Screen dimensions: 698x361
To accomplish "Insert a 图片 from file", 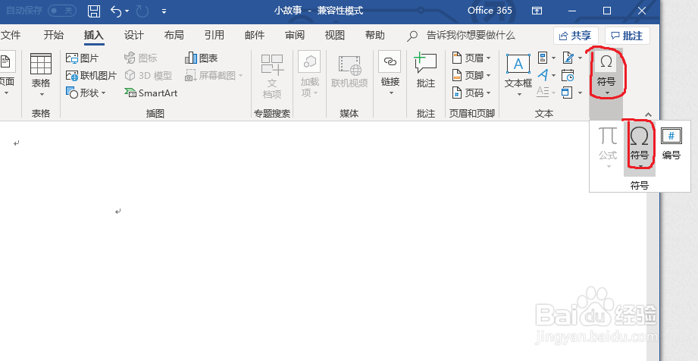I will 83,58.
